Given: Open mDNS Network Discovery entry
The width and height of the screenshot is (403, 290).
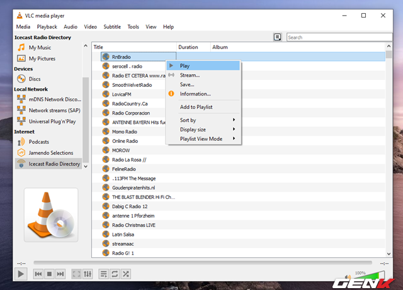Looking at the screenshot, I should tap(55, 99).
